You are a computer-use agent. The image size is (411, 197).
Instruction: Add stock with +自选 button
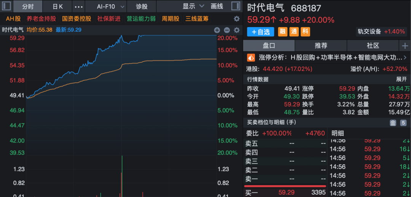[261, 32]
